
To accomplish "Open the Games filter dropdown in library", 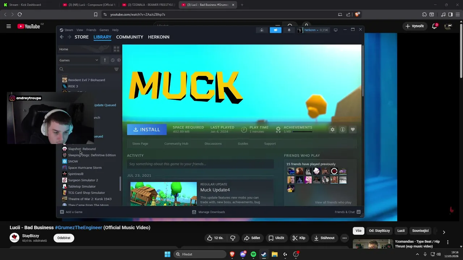I will (x=79, y=60).
